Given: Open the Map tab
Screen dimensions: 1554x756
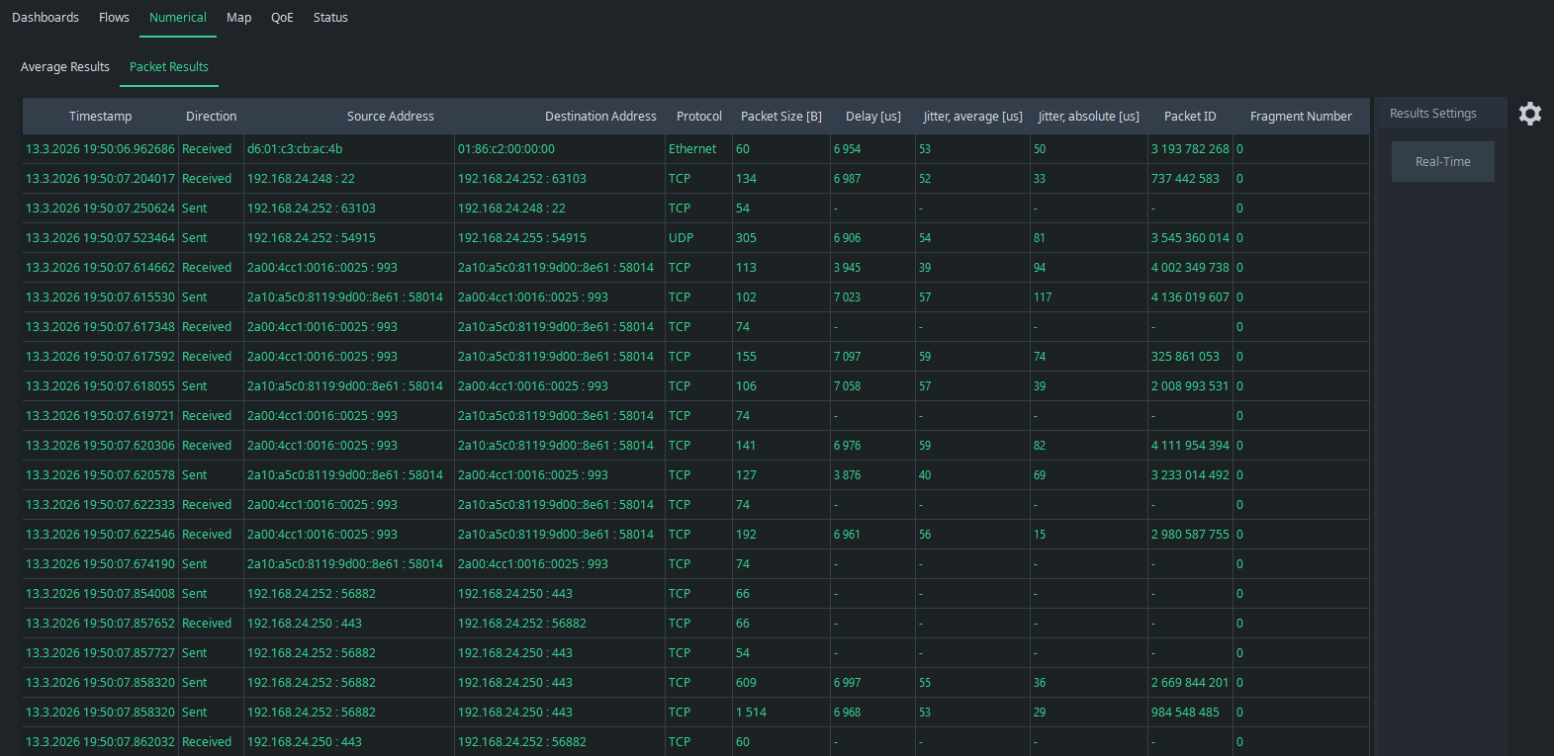Looking at the screenshot, I should 238,18.
